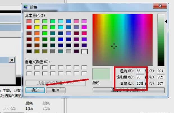Screen dimensions: 174x113
Task: Select the last custom color slot in bottom row
Action: tap(84, 74)
